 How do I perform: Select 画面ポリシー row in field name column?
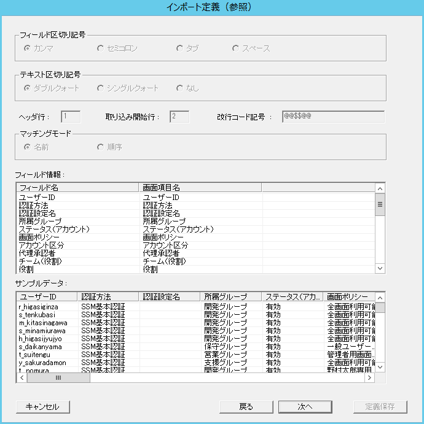[39, 237]
